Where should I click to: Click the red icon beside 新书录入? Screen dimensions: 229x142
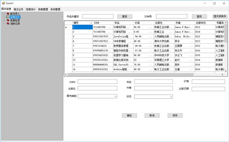8,14
